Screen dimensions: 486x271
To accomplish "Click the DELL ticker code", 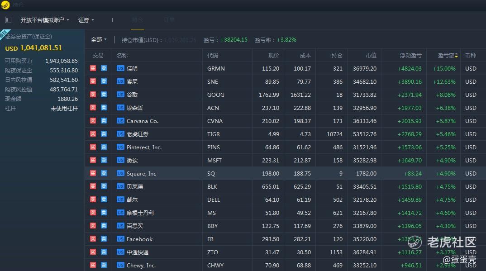I will (214, 200).
